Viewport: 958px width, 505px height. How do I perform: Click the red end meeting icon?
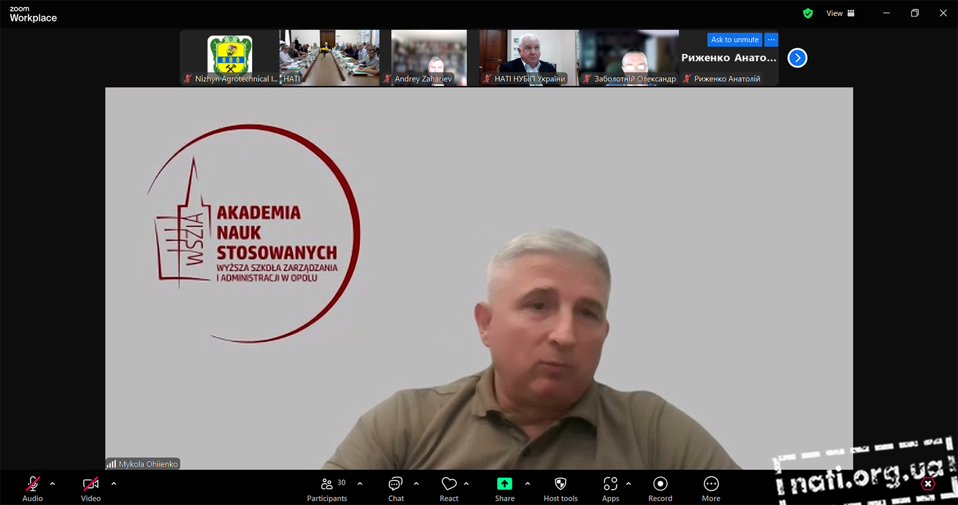pyautogui.click(x=928, y=485)
